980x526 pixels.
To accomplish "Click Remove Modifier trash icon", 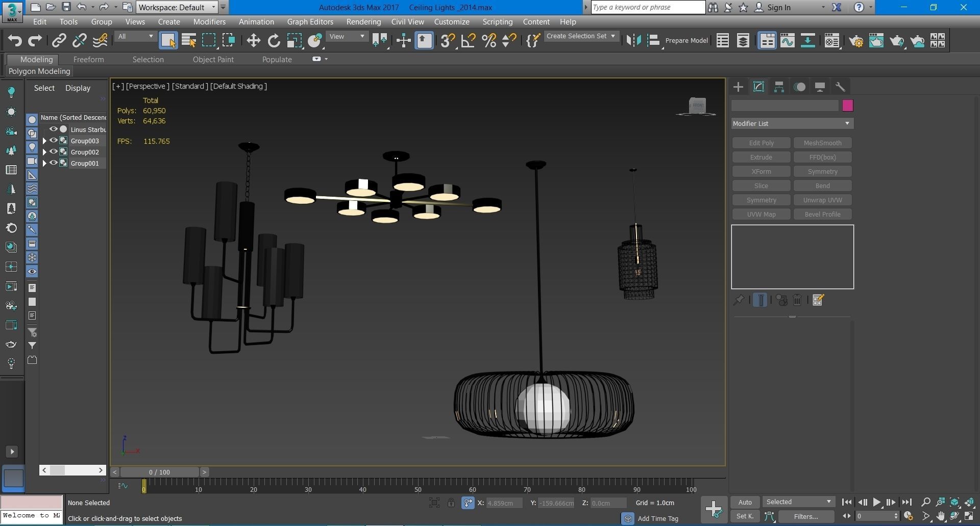I will [797, 300].
